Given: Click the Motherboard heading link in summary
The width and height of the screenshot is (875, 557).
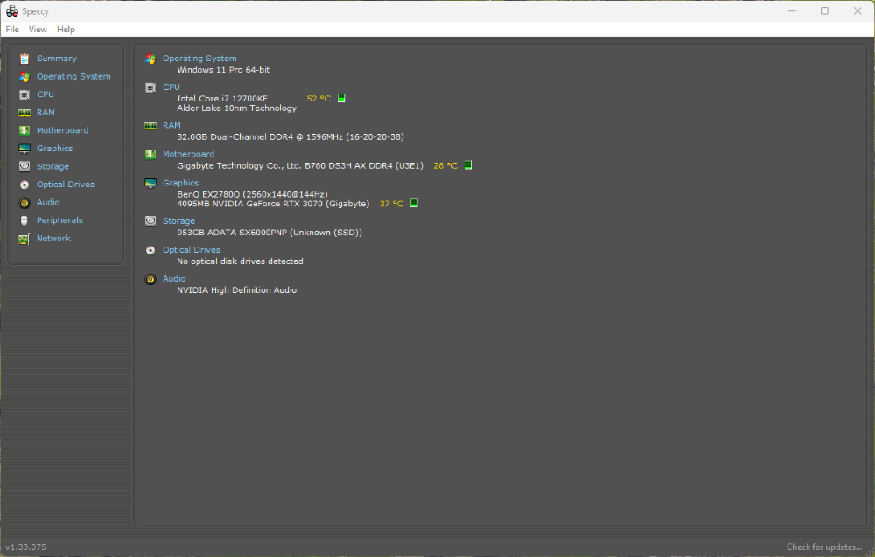Looking at the screenshot, I should [188, 154].
